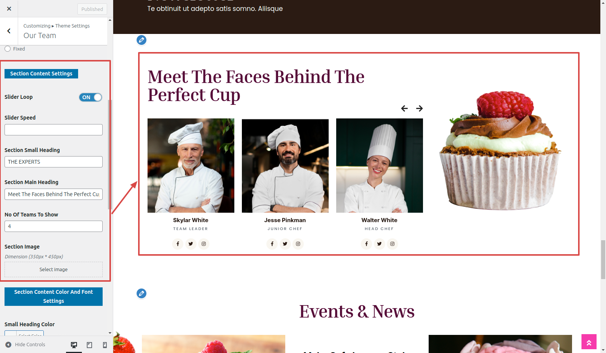Open Jesse Pinkman's Twitter icon

285,244
